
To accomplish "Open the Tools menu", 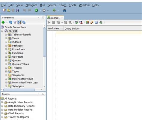I will pyautogui.click(x=72, y=5).
